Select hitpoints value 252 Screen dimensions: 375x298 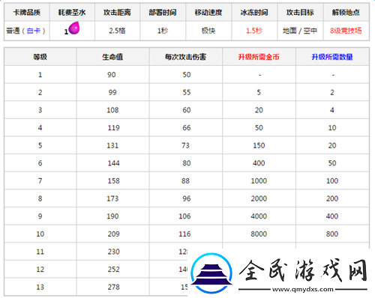114,270
